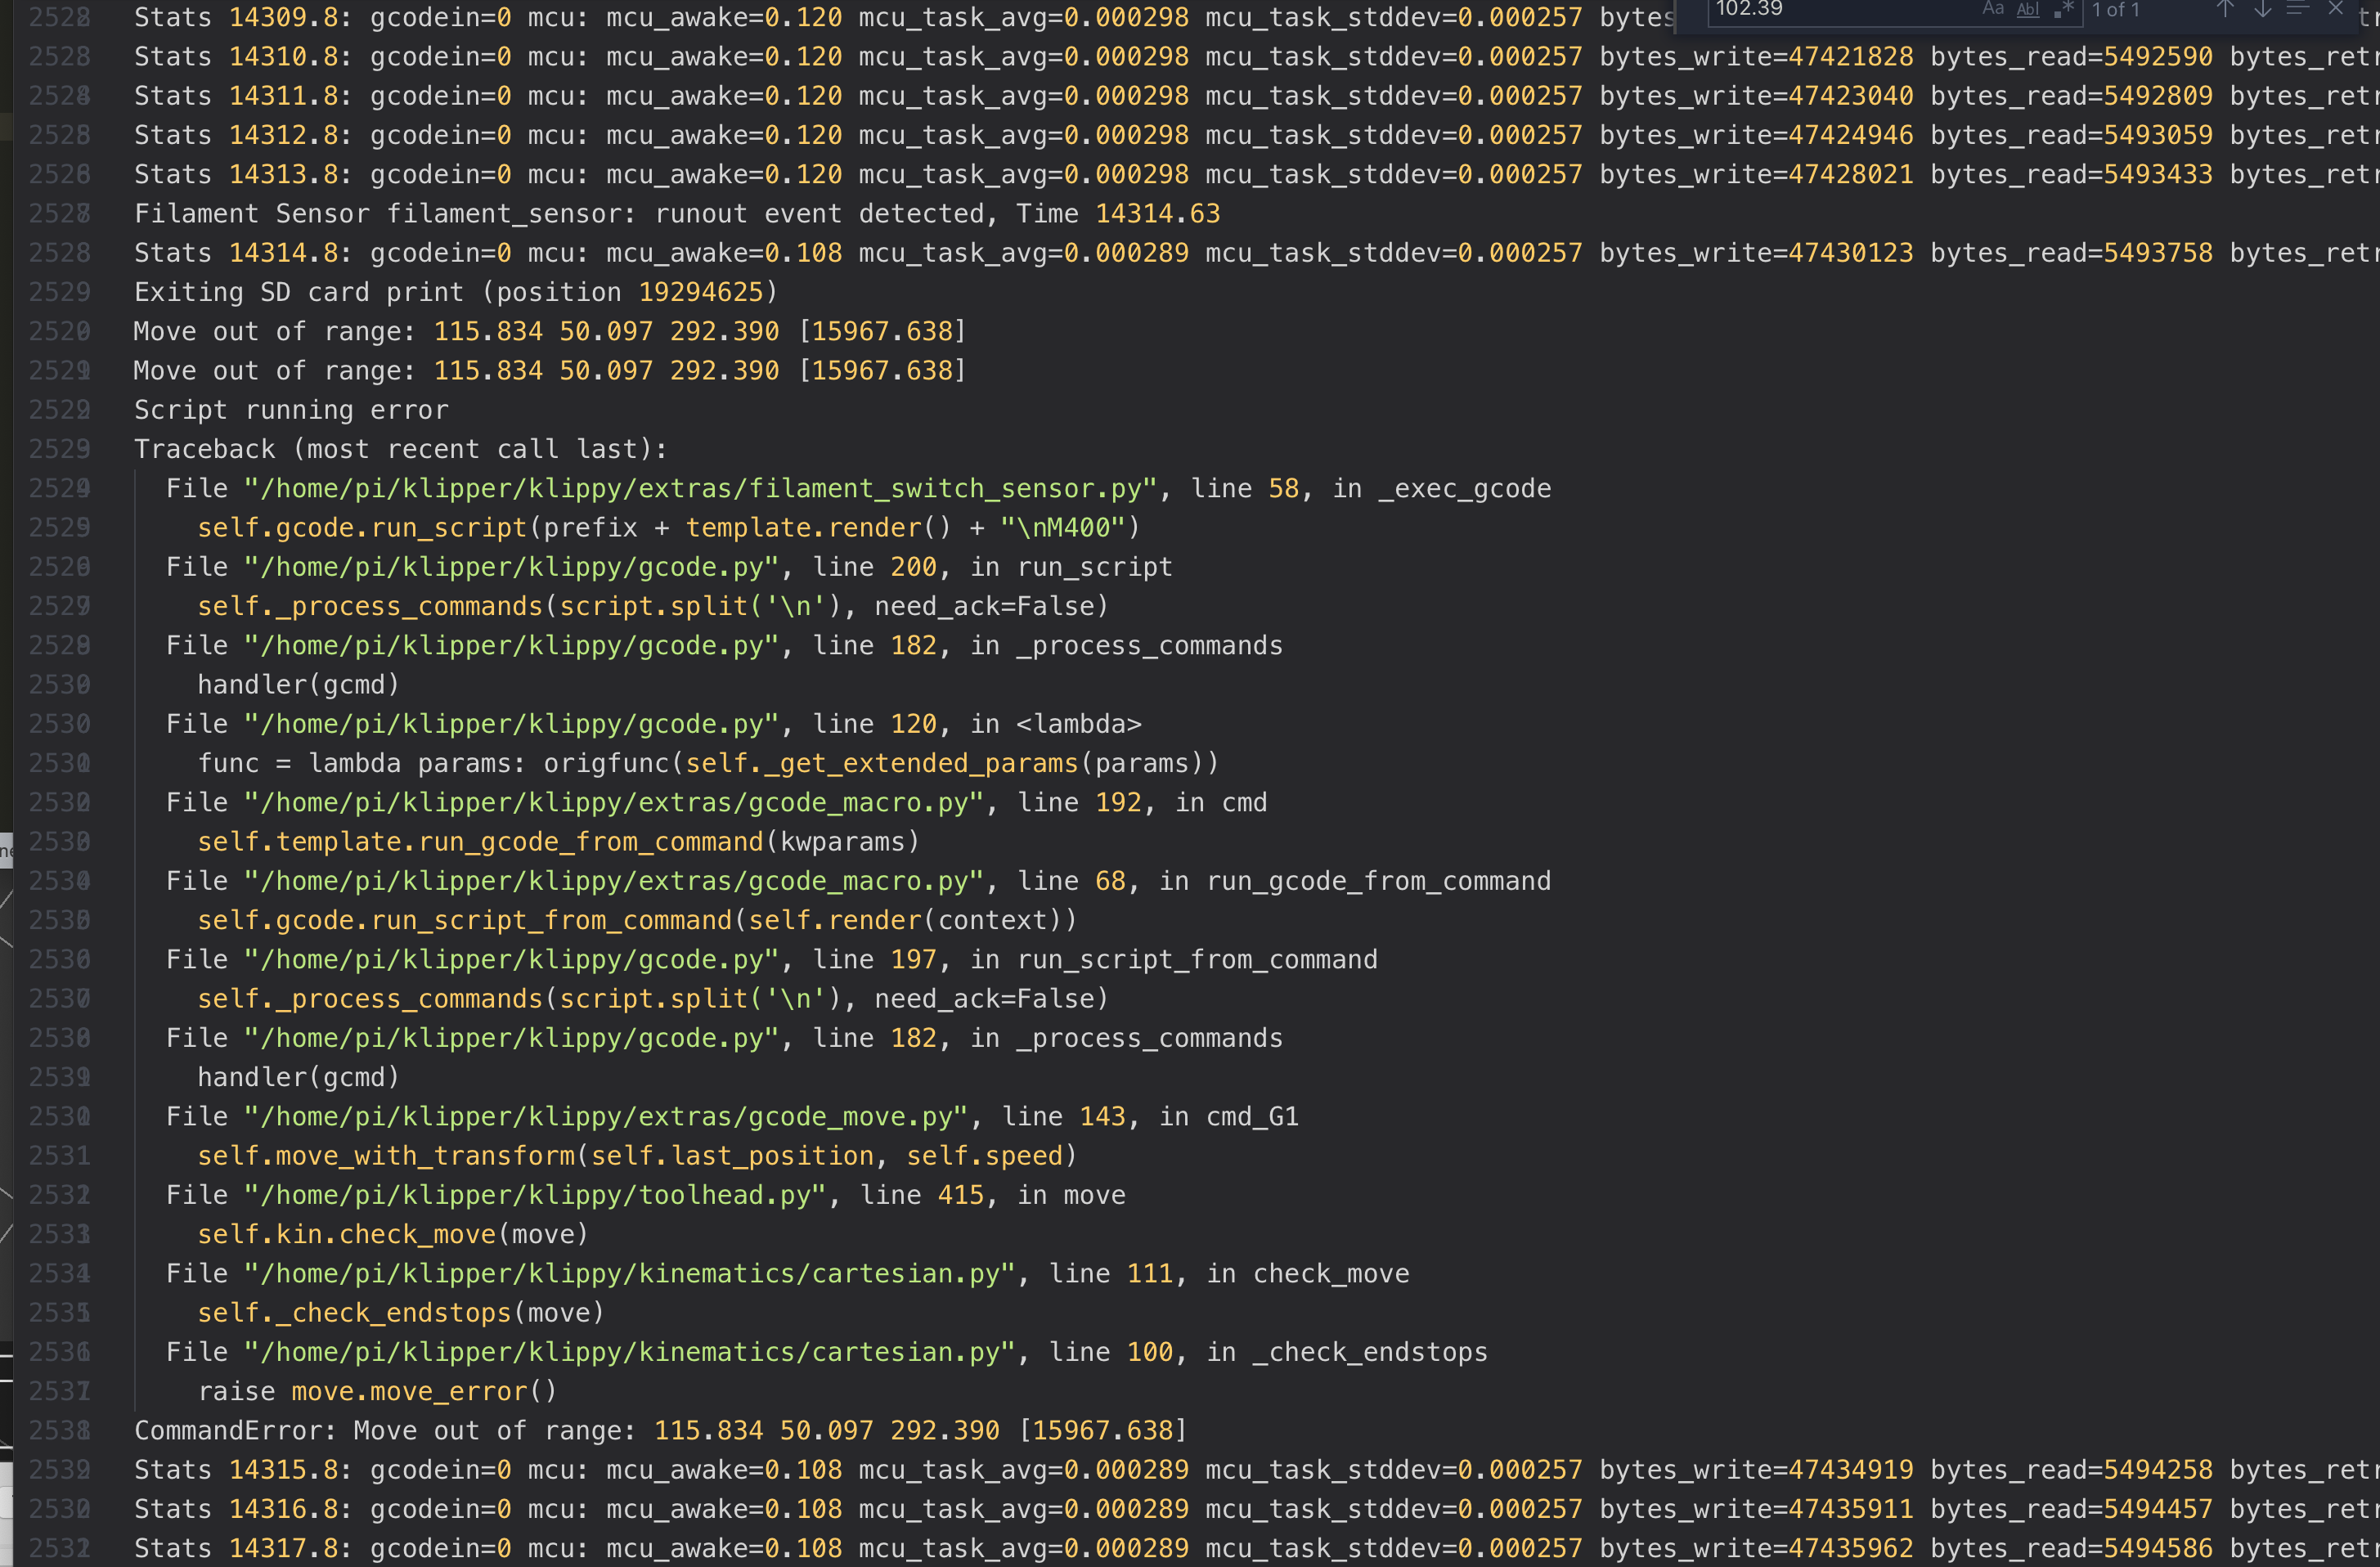Toggle Match Whole Word in find widget
The height and width of the screenshot is (1567, 2380).
2028,10
